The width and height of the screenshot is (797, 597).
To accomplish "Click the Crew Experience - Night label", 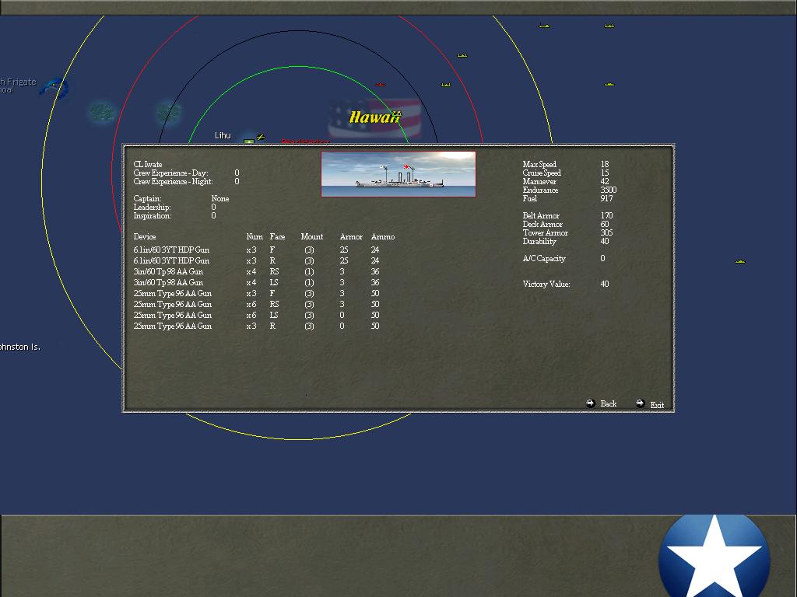I will coord(174,181).
